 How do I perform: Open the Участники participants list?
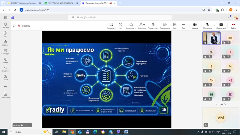point(142,26)
